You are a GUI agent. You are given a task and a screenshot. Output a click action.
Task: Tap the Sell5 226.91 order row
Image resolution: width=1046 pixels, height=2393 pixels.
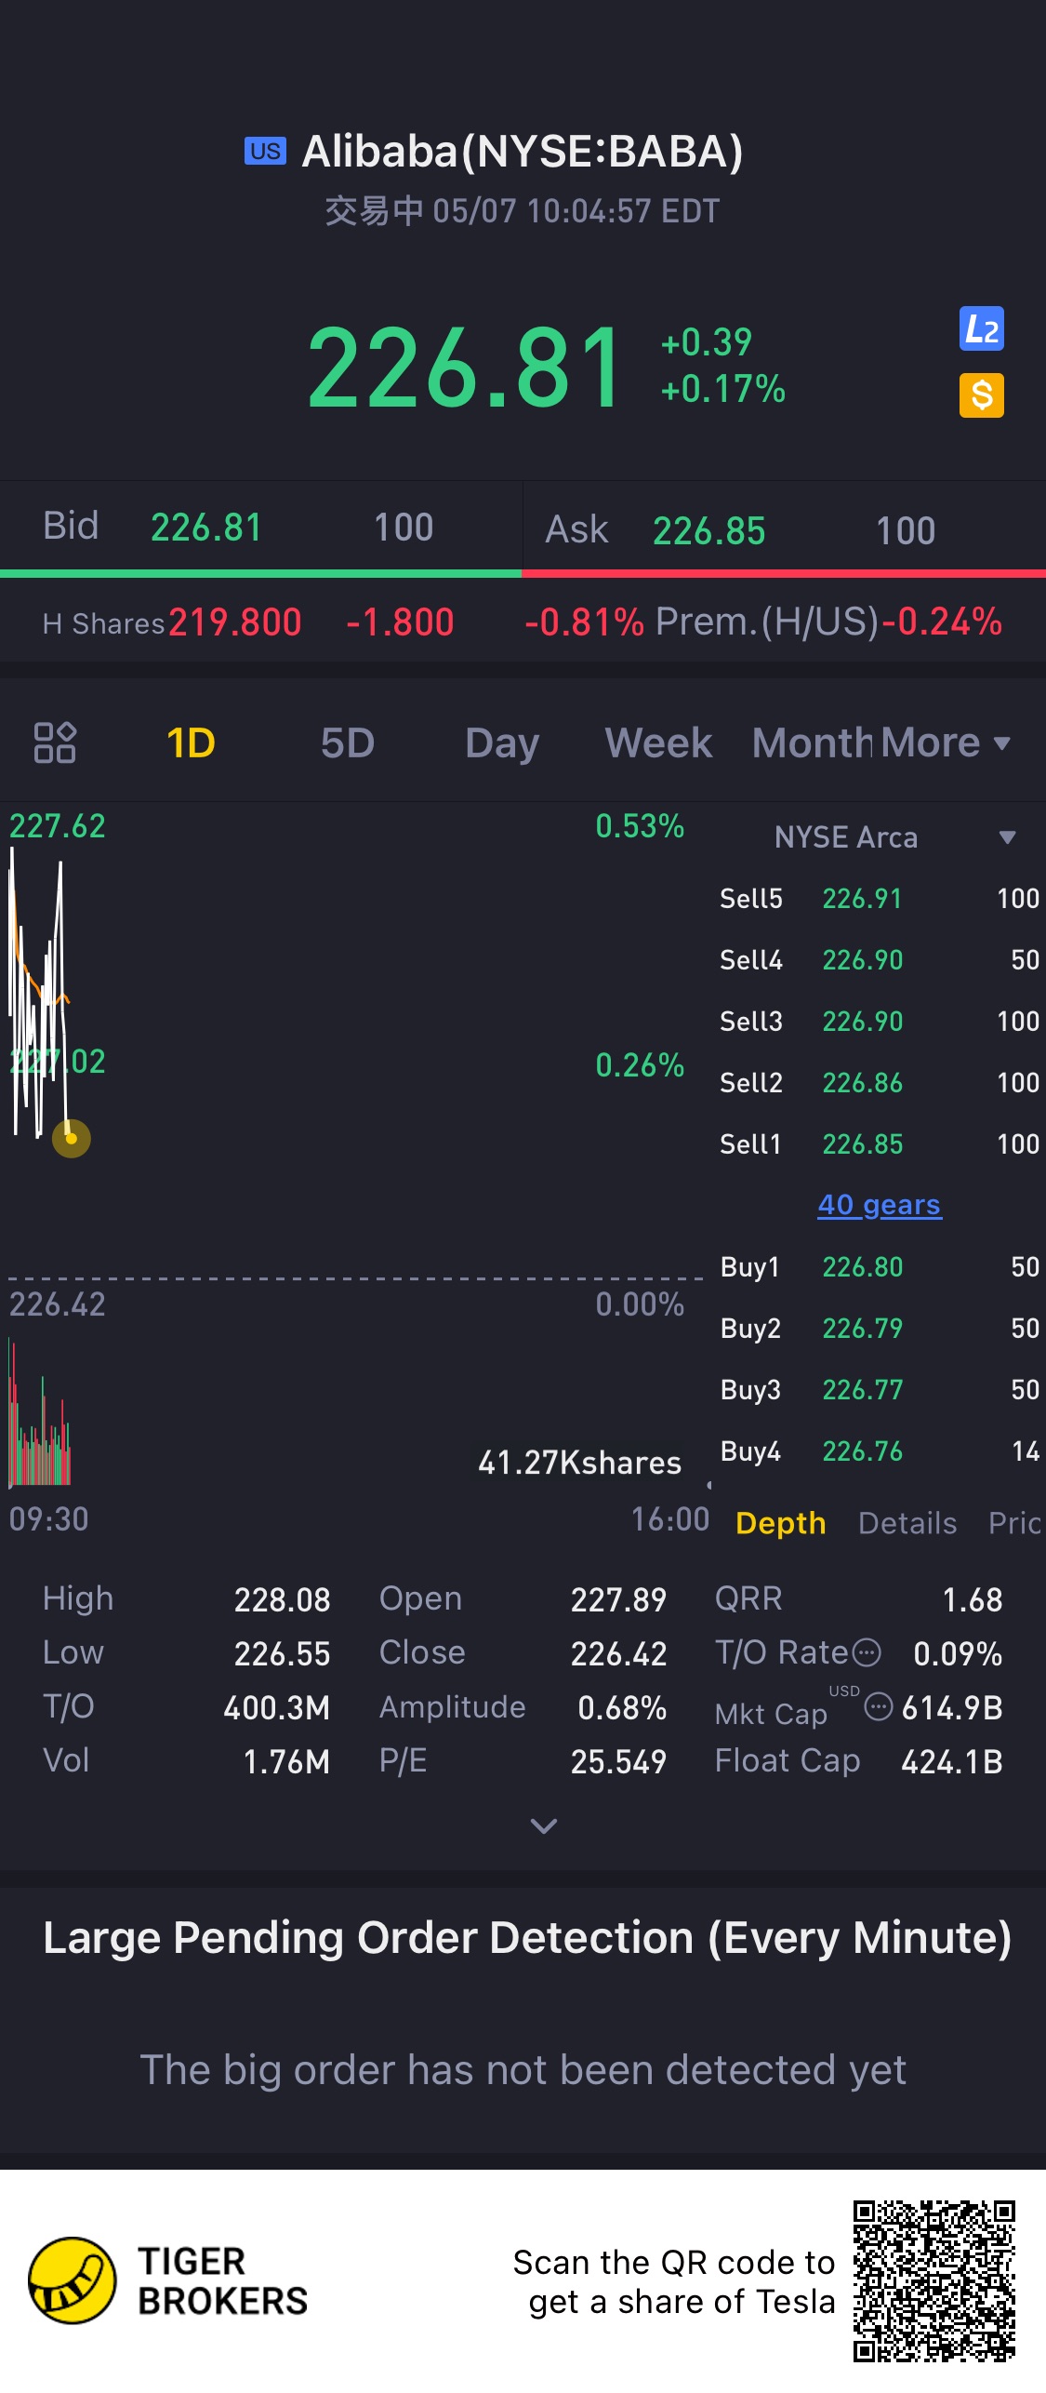(x=880, y=899)
